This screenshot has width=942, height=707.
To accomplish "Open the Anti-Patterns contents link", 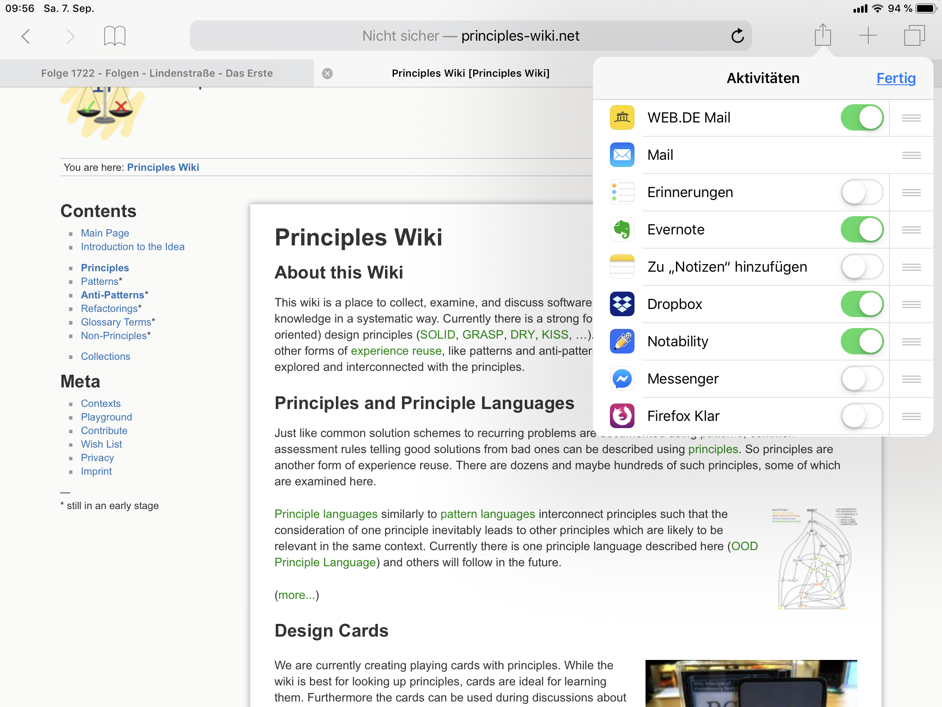I will 112,295.
